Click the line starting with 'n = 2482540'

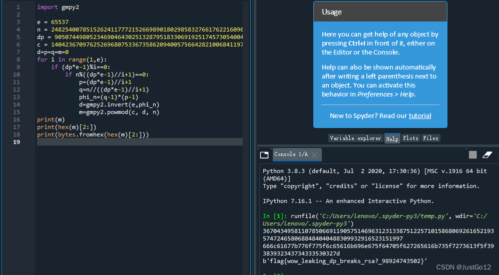(140, 29)
